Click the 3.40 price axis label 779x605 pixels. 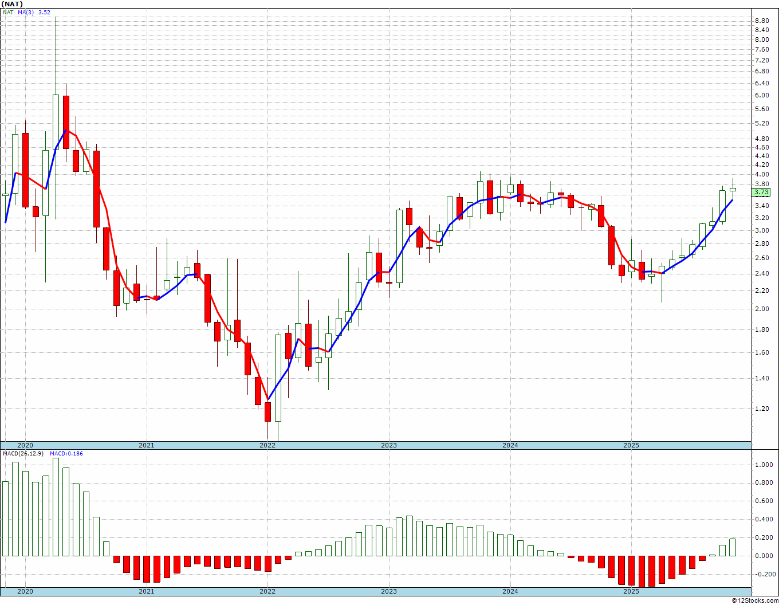point(762,206)
